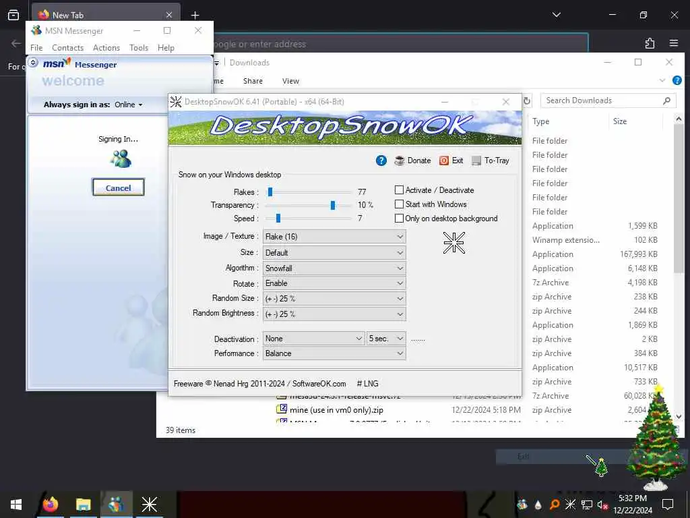Open MSN Messenger Tools menu

point(139,48)
